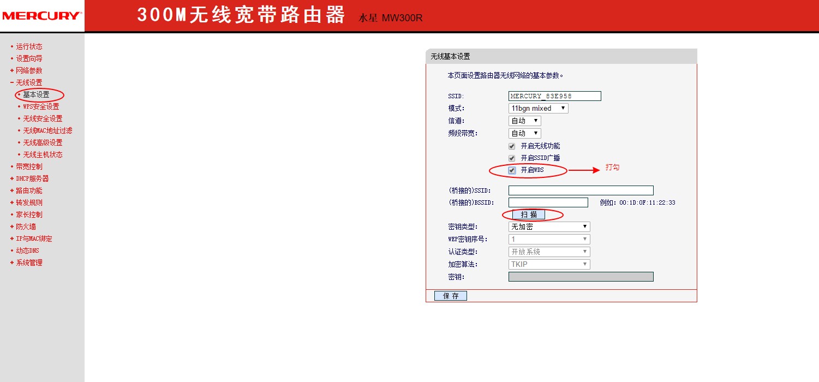Viewport: 819px width, 382px height.
Task: Open 无线MAC地址过滤 page
Action: coord(47,130)
